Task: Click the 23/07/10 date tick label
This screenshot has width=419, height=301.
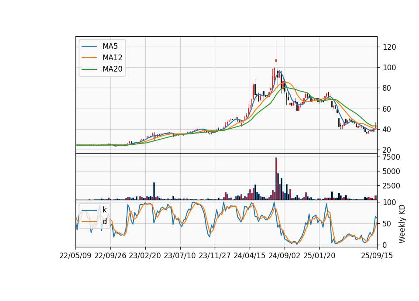Action: click(180, 256)
